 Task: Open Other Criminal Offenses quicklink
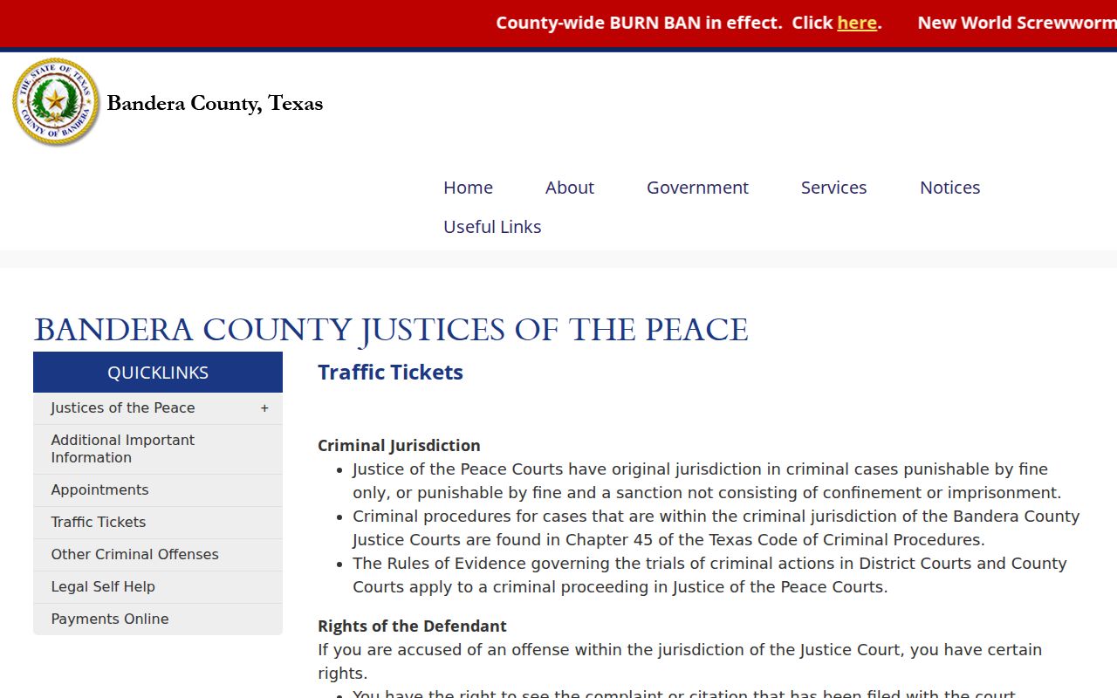click(158, 555)
